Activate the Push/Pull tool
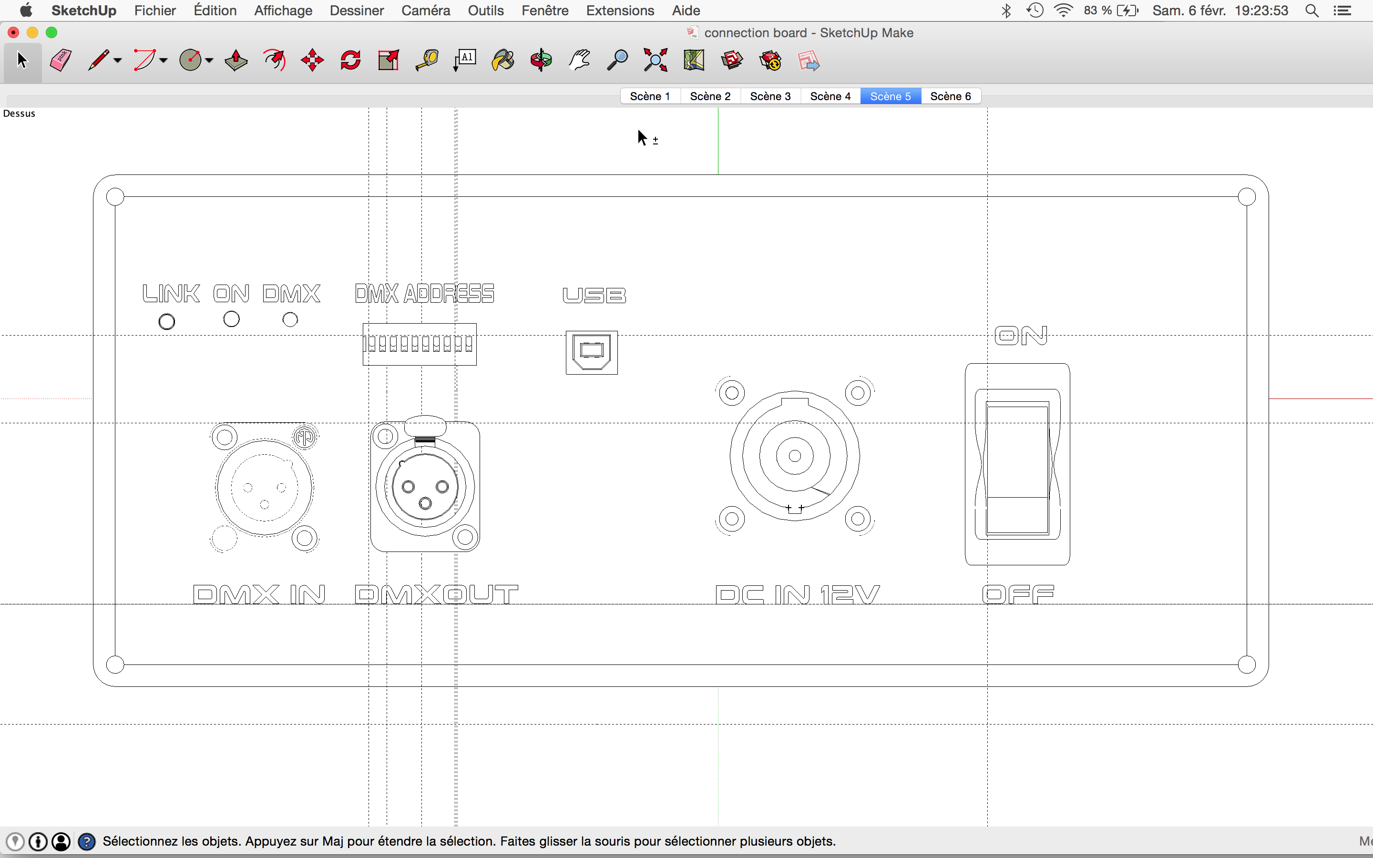 click(236, 60)
